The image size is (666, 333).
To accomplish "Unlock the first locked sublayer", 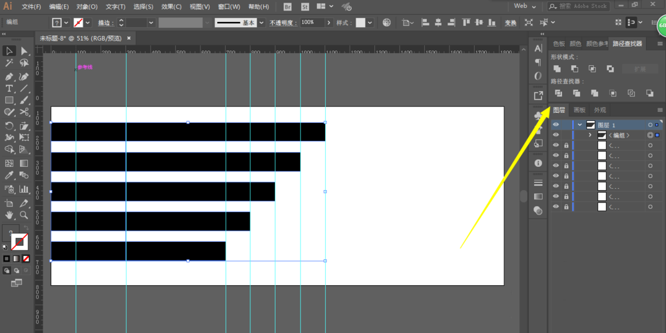I will pos(566,146).
